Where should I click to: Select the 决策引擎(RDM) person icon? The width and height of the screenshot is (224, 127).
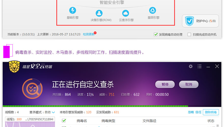click(99, 13)
